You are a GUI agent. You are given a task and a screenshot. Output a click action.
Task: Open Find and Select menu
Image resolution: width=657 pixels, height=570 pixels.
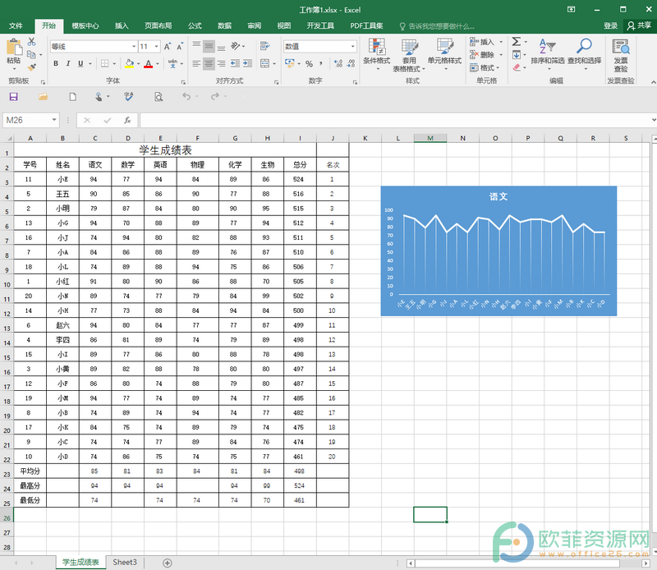click(x=584, y=53)
